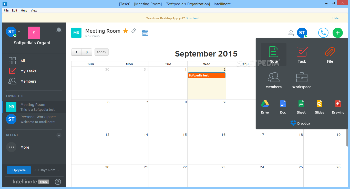Image resolution: width=350 pixels, height=189 pixels.
Task: Go to previous month
Action: tap(76, 52)
